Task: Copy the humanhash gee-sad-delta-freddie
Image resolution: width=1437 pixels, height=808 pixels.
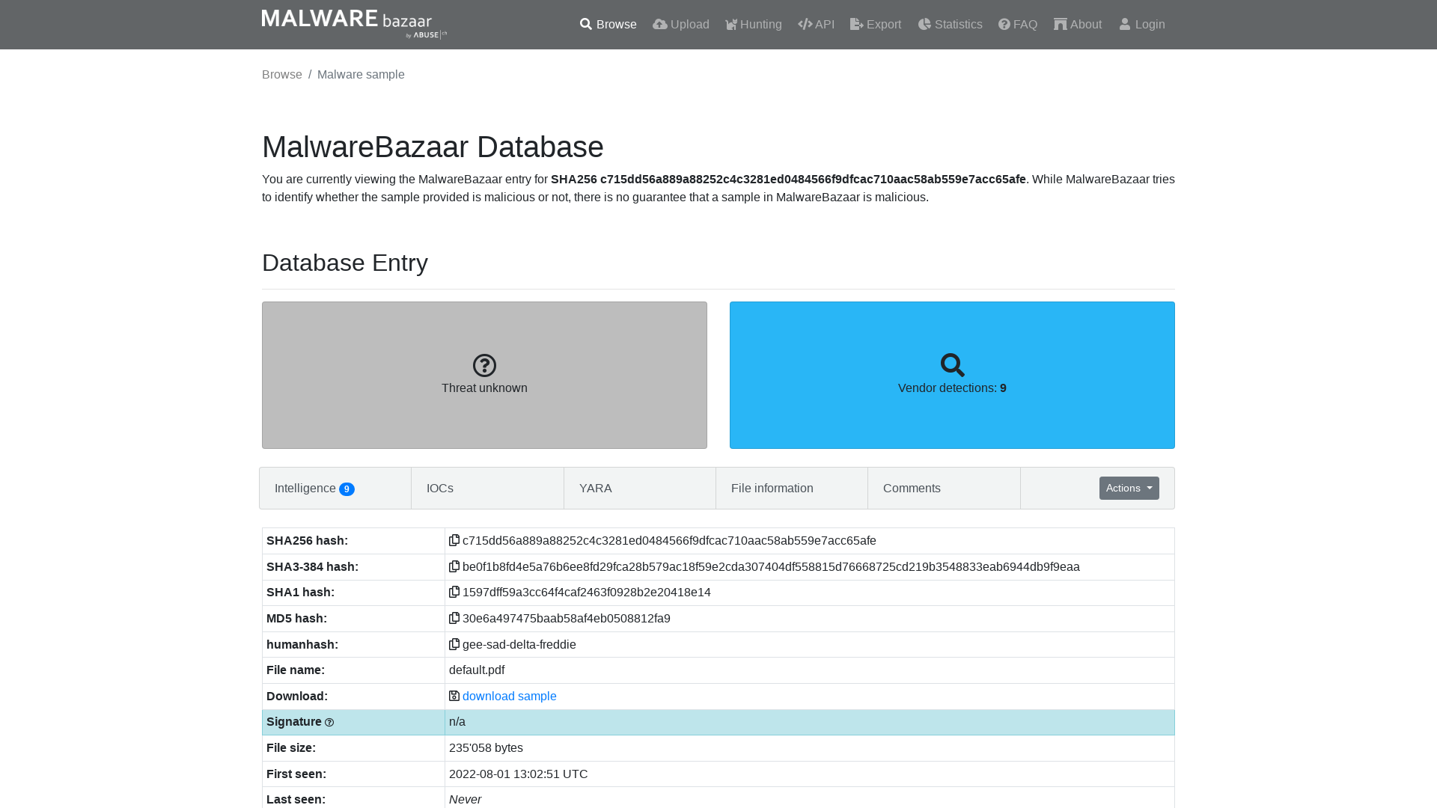Action: [x=454, y=644]
